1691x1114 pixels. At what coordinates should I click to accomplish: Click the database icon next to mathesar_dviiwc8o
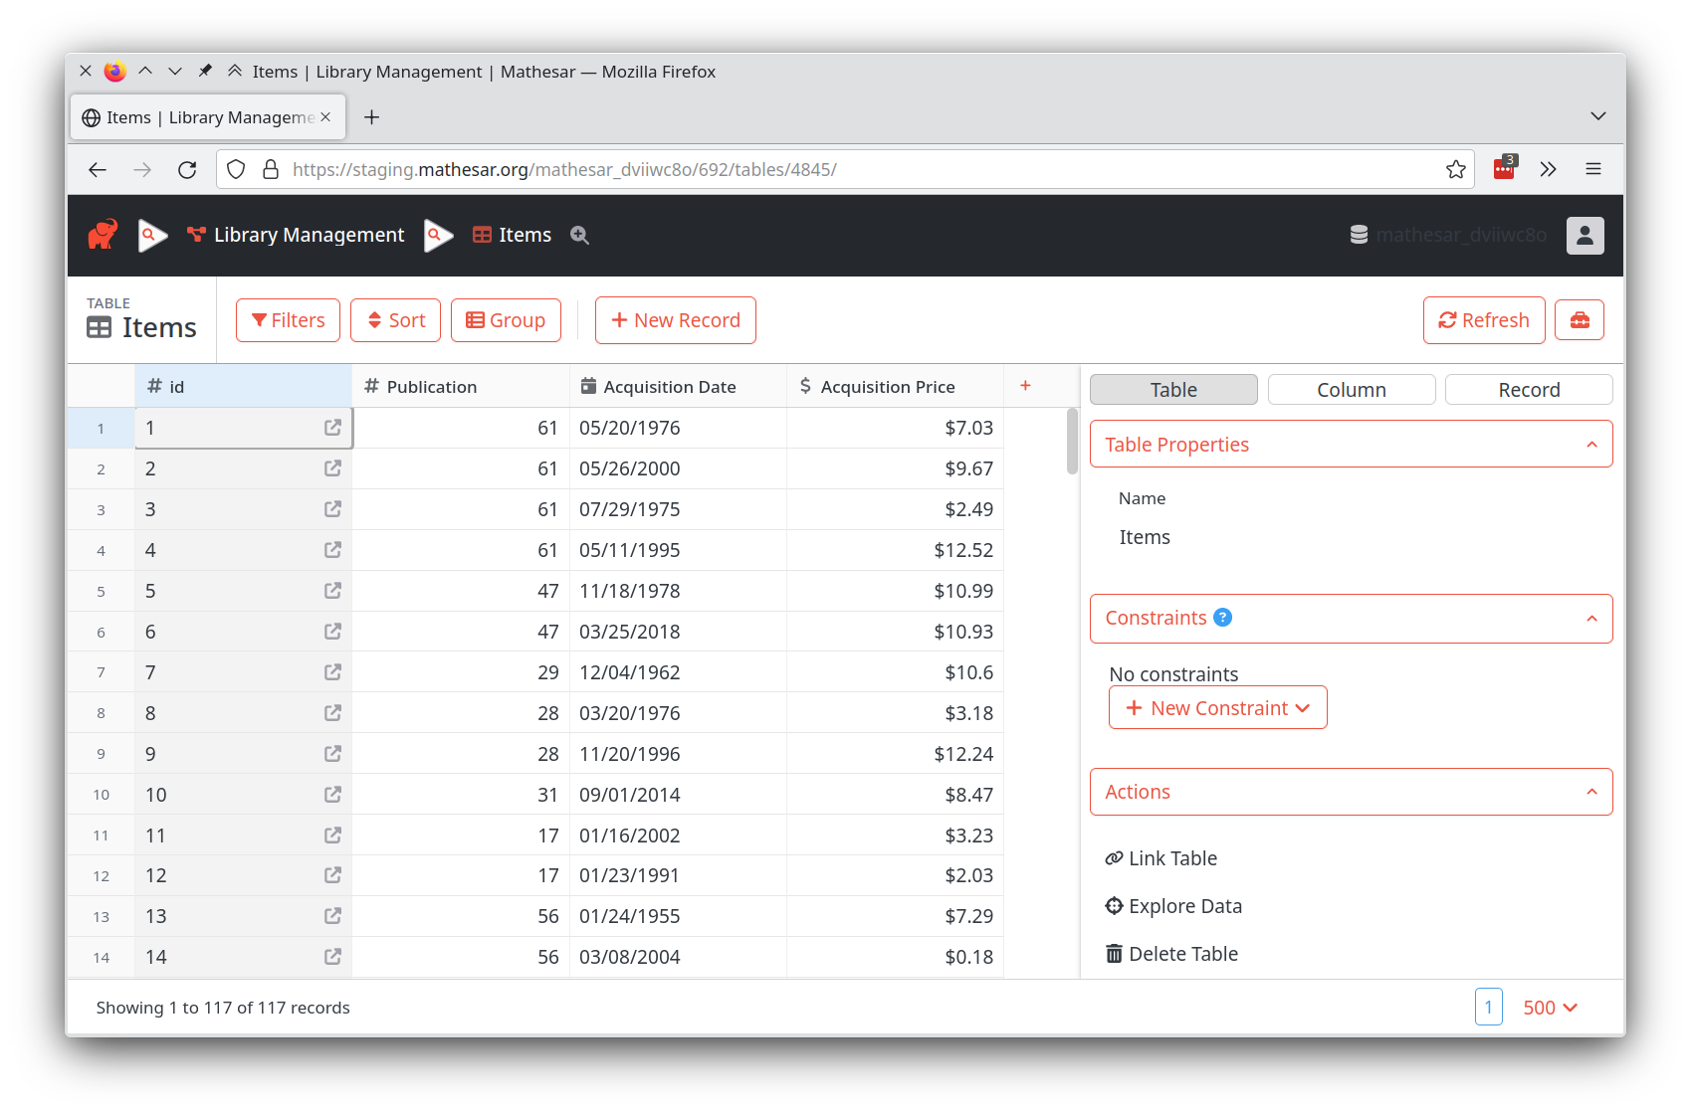pos(1360,234)
